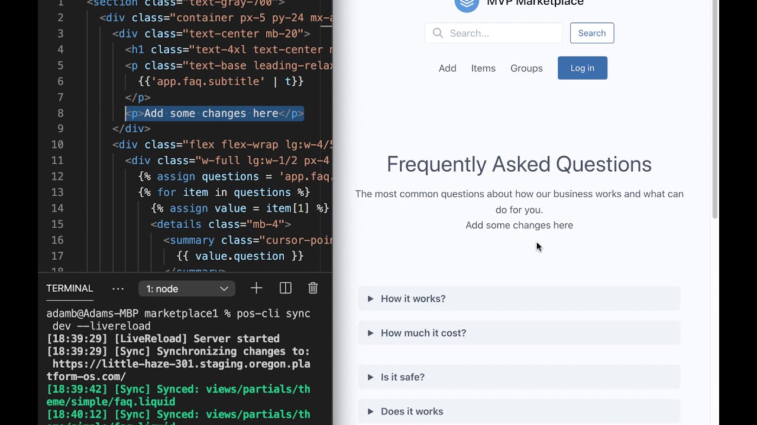Open the Items navigation link
This screenshot has height=425, width=757.
point(483,68)
